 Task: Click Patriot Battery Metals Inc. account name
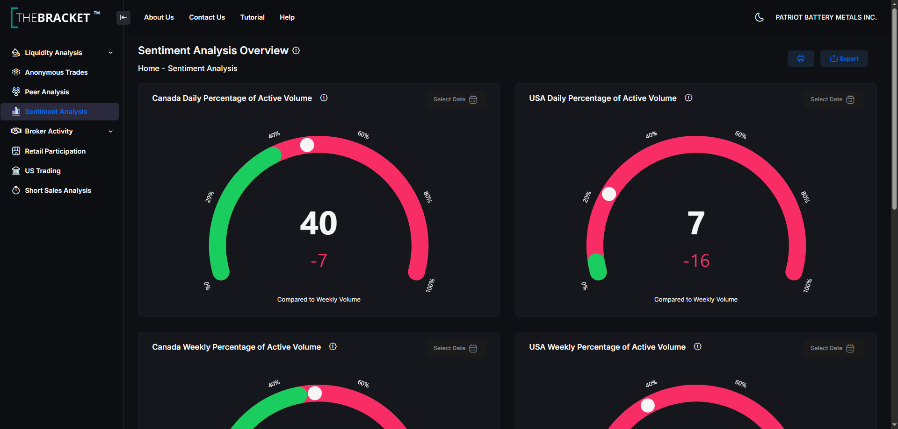826,17
